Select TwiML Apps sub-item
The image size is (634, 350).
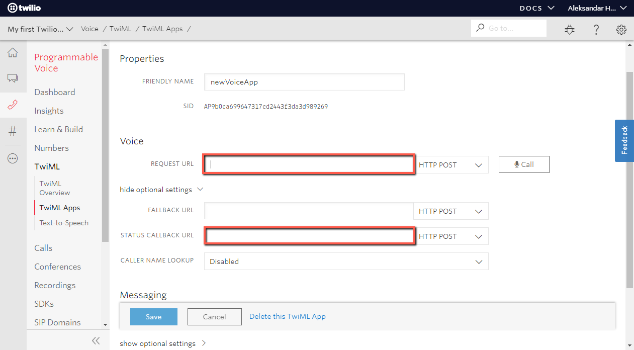pyautogui.click(x=60, y=208)
